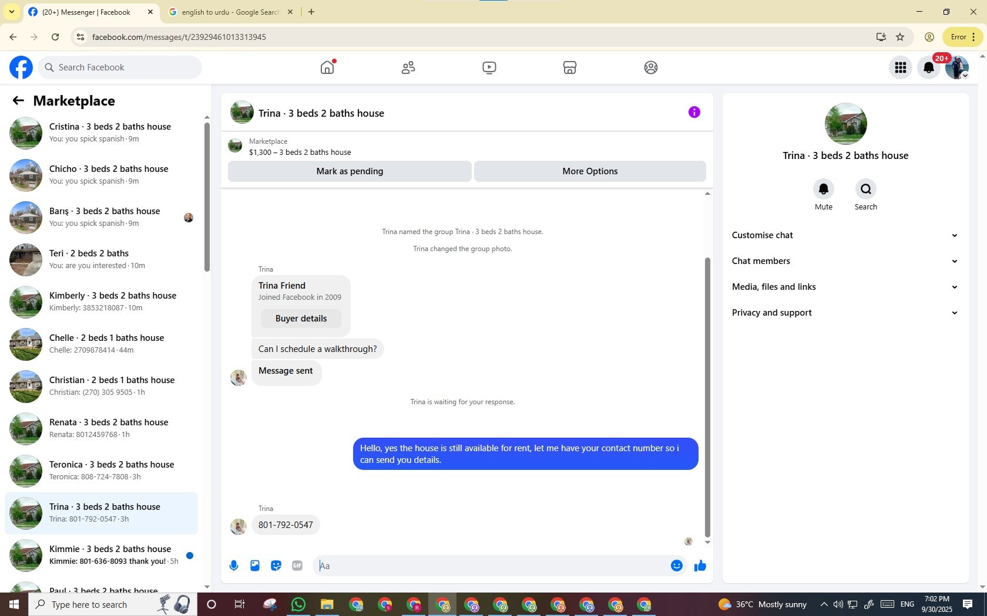Viewport: 987px width, 616px height.
Task: Reload the page in browser
Action: (55, 37)
